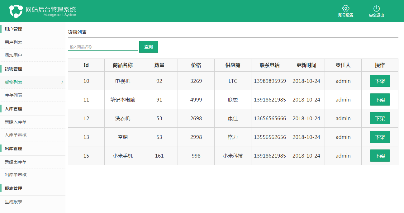
Task: Click the 数量 column header
Action: coord(159,65)
